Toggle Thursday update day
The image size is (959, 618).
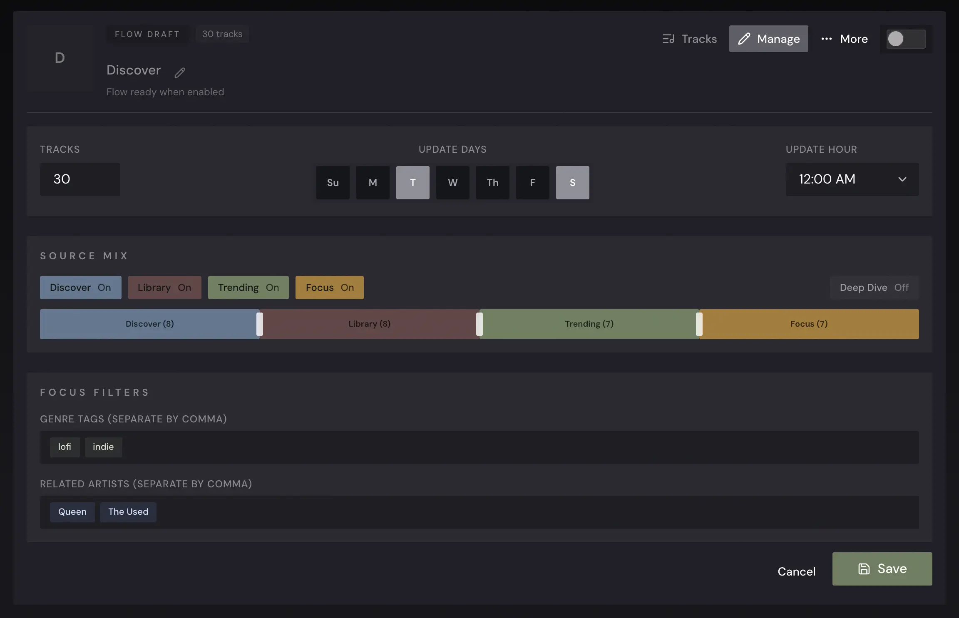[493, 183]
